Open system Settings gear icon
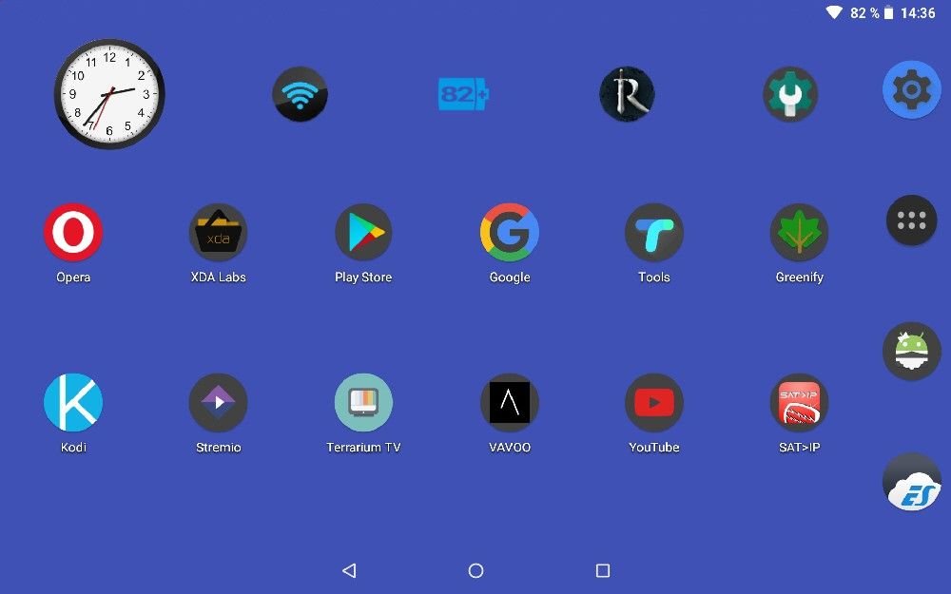The height and width of the screenshot is (594, 951). (x=912, y=89)
